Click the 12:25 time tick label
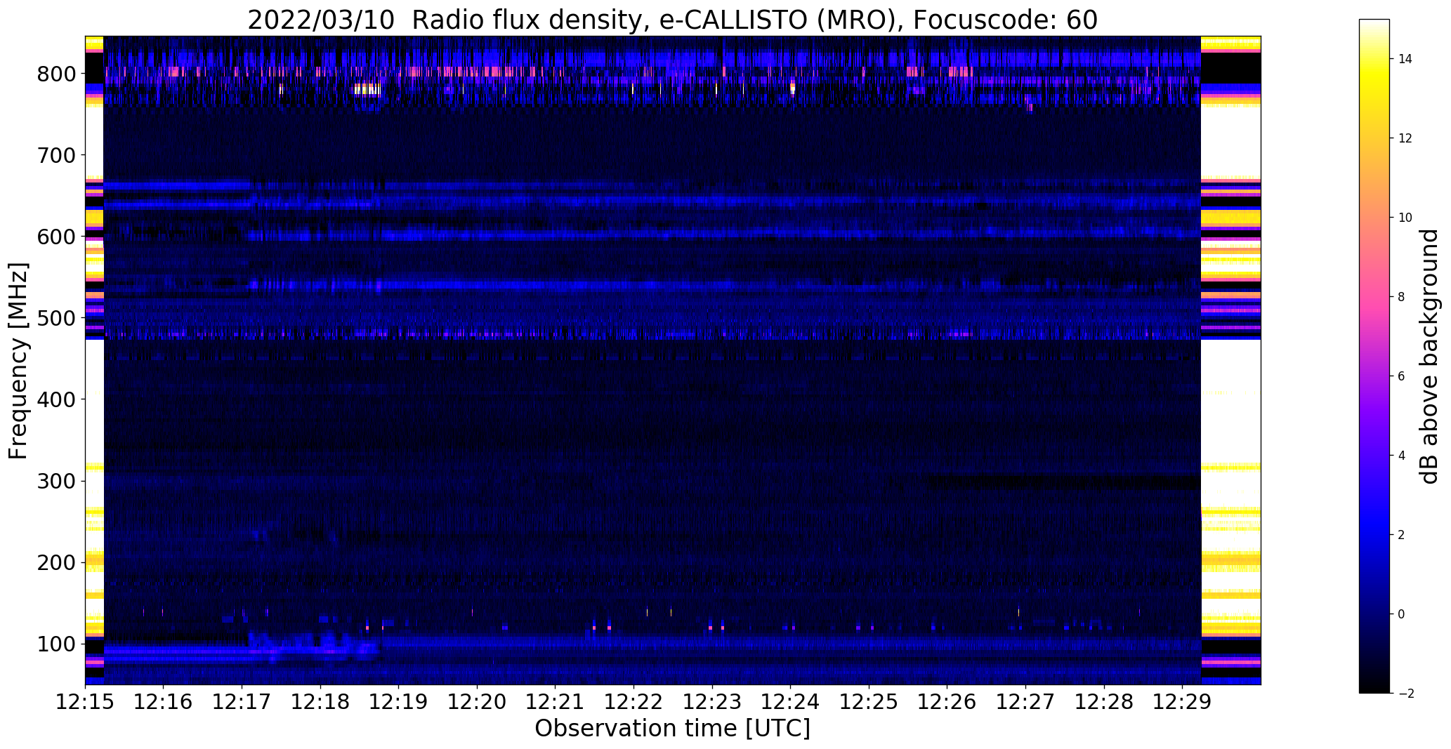 coord(869,701)
